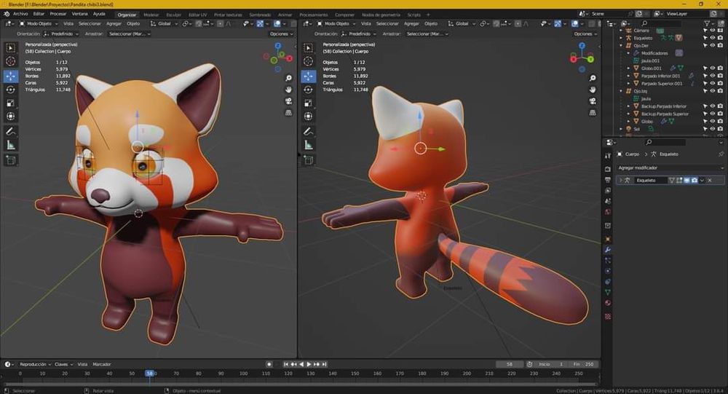This screenshot has width=728, height=394.
Task: Select the Scale tool in left viewport
Action: coord(11,103)
